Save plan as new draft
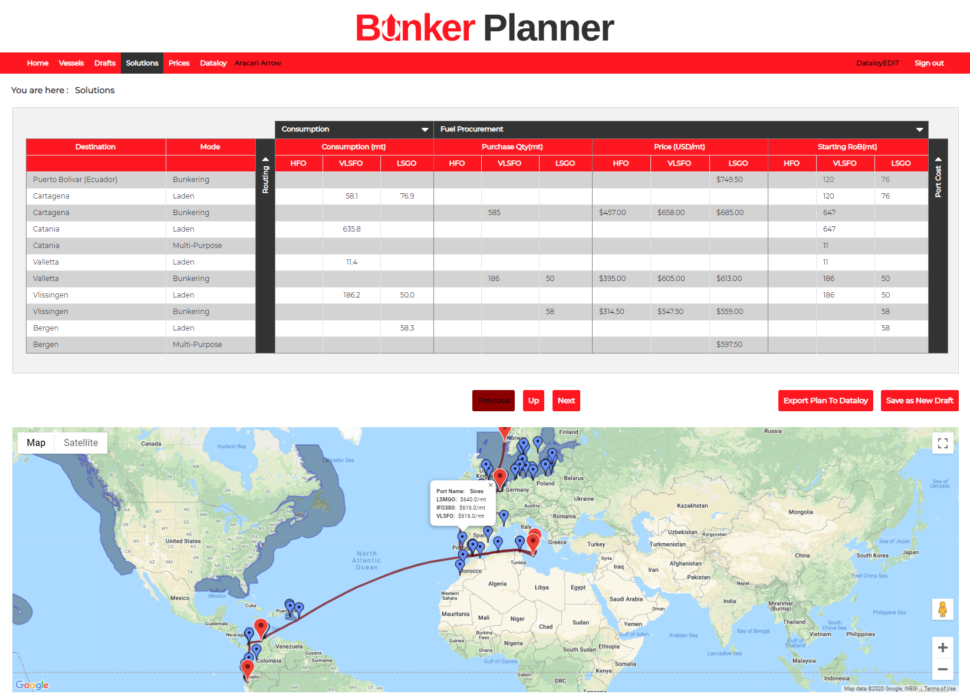This screenshot has width=970, height=697. click(920, 401)
